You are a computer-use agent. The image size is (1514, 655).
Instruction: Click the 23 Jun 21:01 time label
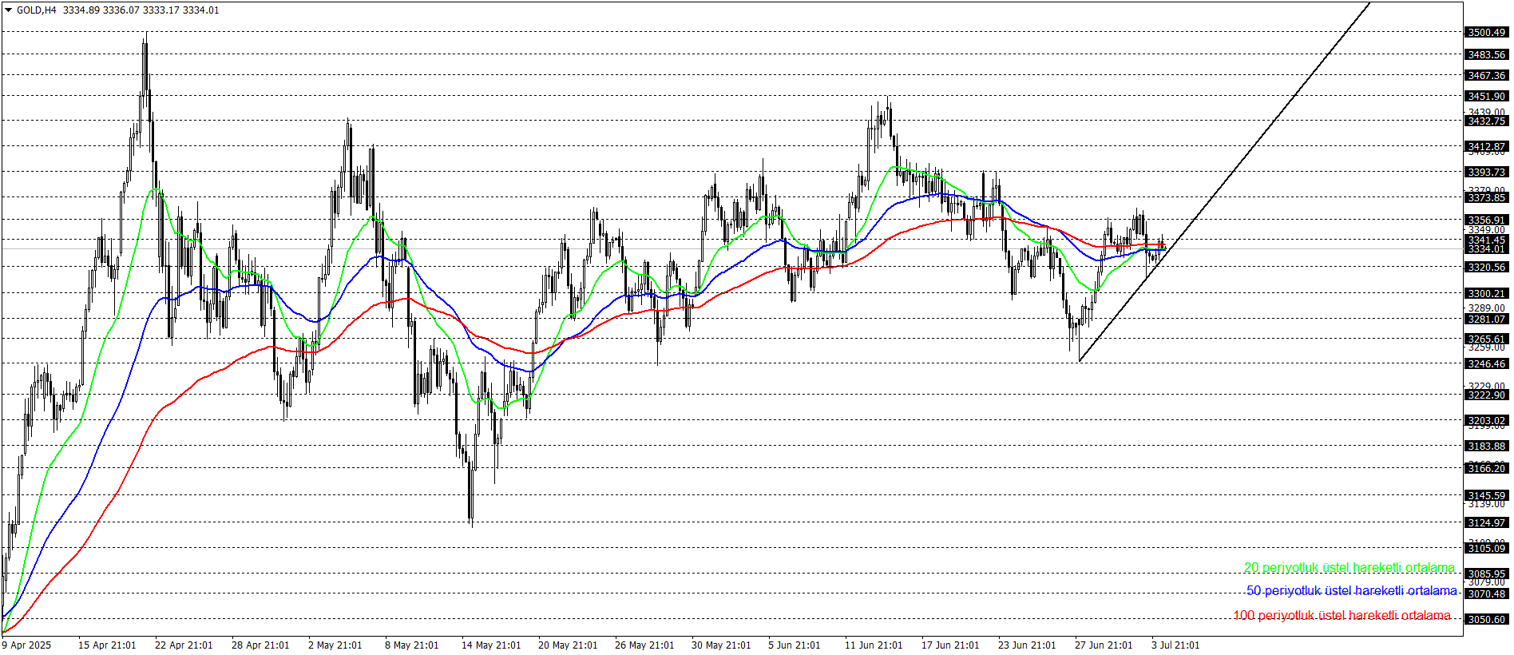click(1027, 645)
